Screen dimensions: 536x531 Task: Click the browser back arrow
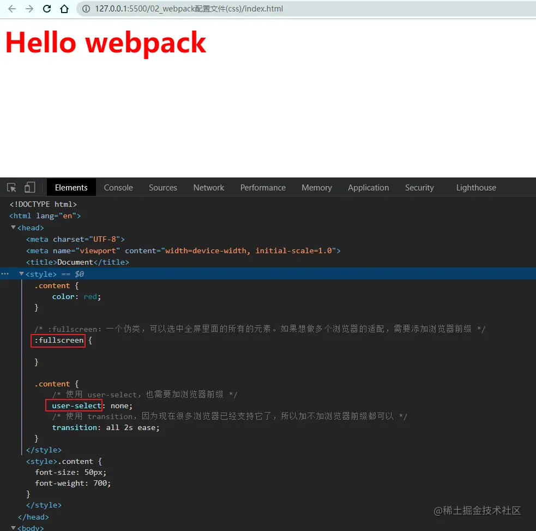pyautogui.click(x=11, y=9)
